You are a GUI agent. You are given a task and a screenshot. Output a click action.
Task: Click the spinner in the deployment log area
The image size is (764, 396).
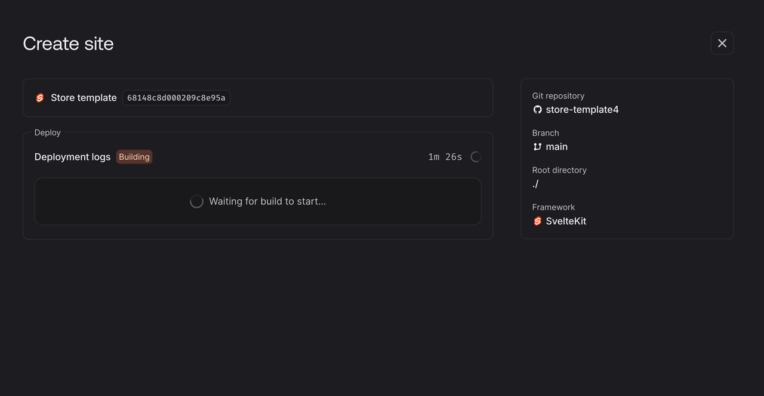pyautogui.click(x=197, y=201)
